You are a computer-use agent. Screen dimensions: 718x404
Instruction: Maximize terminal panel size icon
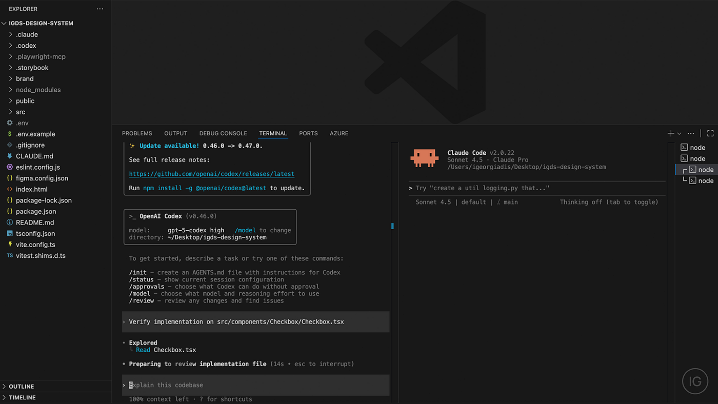710,133
